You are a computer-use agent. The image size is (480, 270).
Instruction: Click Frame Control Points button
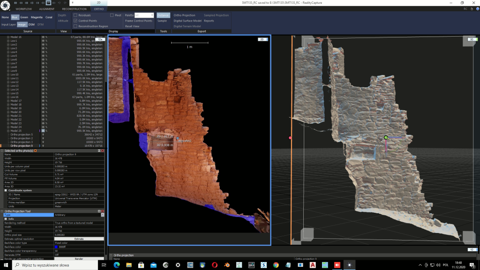(x=138, y=21)
